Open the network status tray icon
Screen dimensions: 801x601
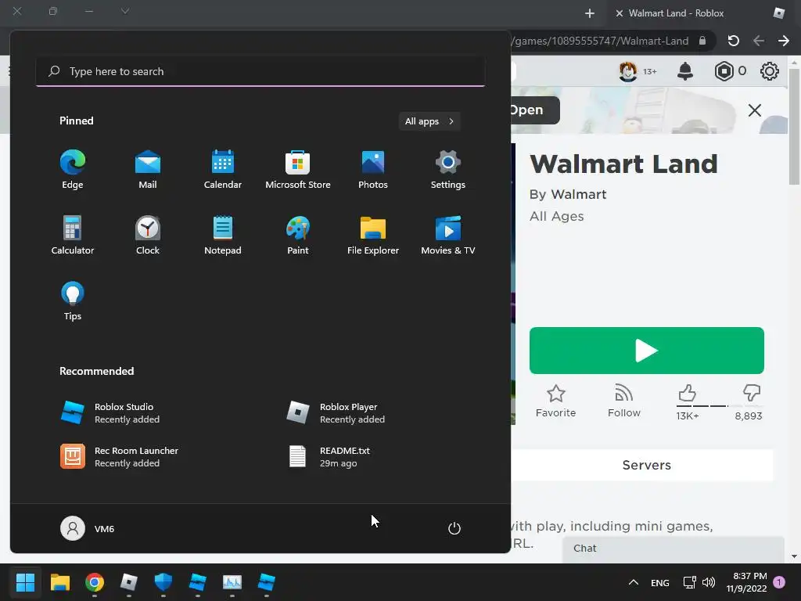[689, 582]
